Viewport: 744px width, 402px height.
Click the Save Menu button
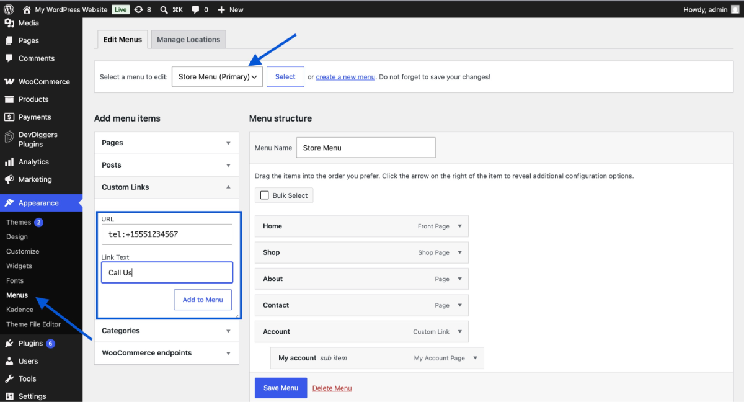pyautogui.click(x=281, y=388)
